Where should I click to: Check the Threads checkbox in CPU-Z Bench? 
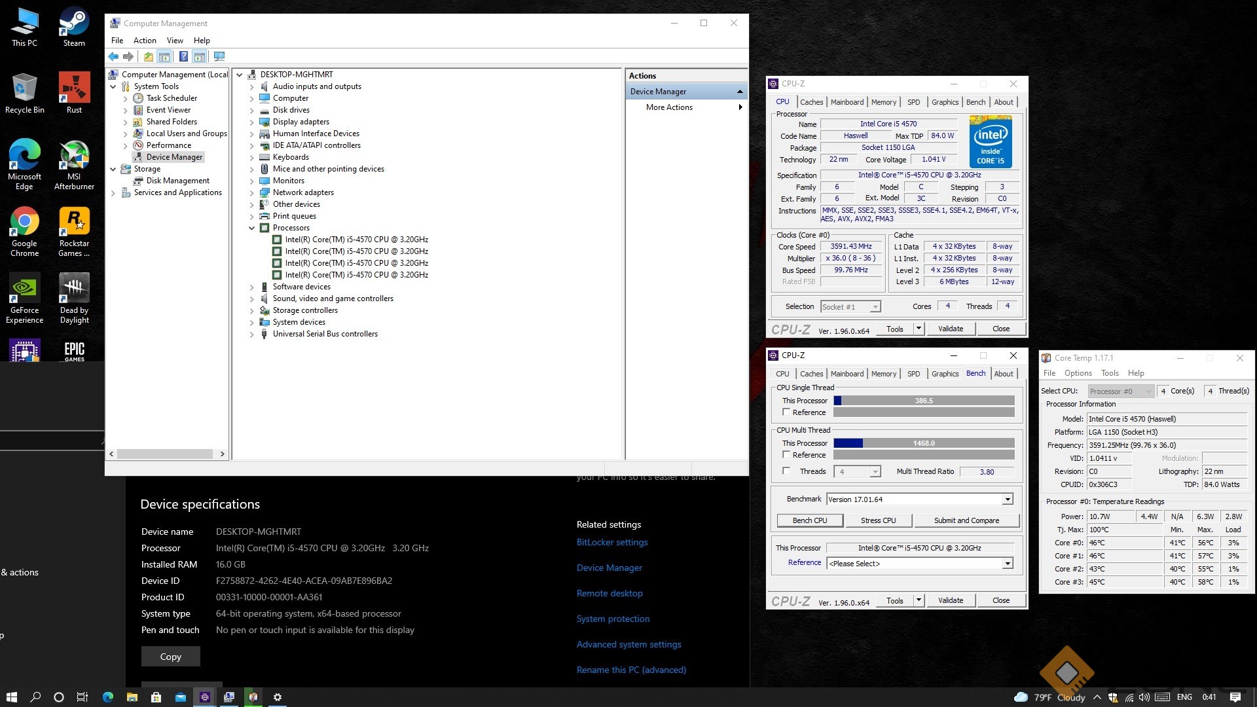[x=786, y=471]
